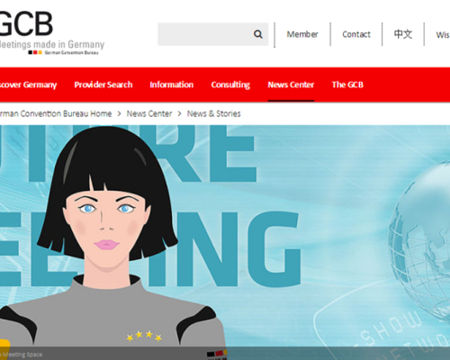Switch language to Chinese (中文)
Viewport: 450px width, 360px height.
(x=403, y=34)
